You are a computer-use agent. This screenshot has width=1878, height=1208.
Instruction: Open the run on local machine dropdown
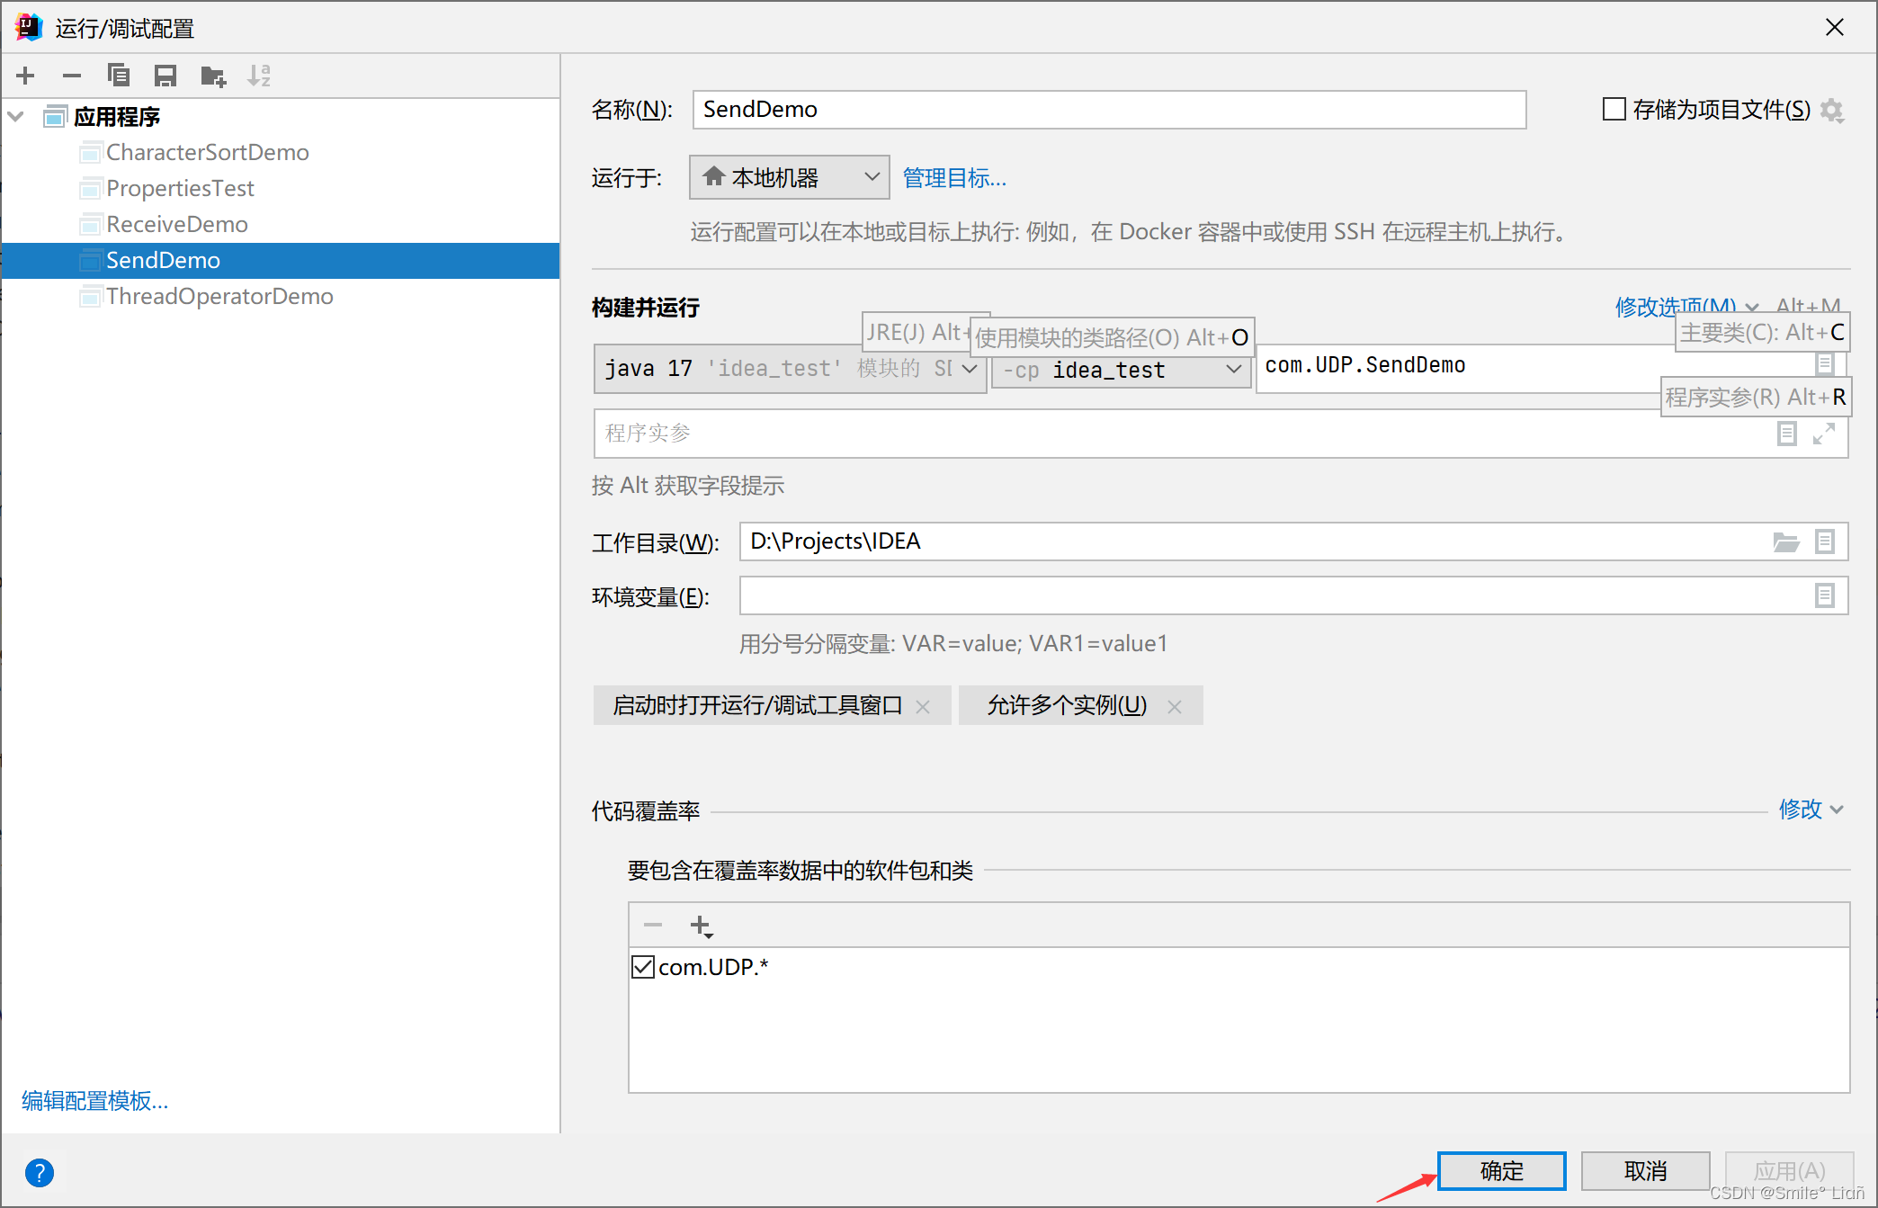(789, 177)
